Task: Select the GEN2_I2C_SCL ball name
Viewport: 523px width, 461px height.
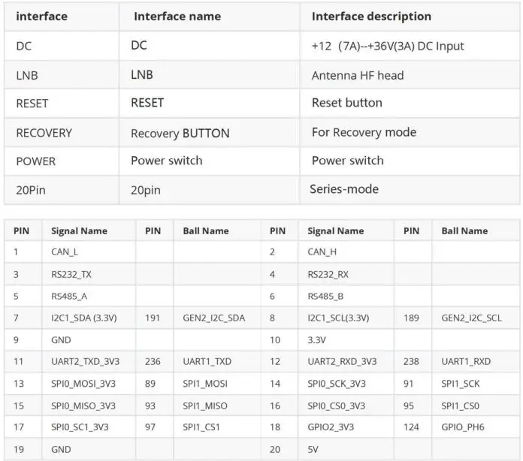Action: point(471,318)
